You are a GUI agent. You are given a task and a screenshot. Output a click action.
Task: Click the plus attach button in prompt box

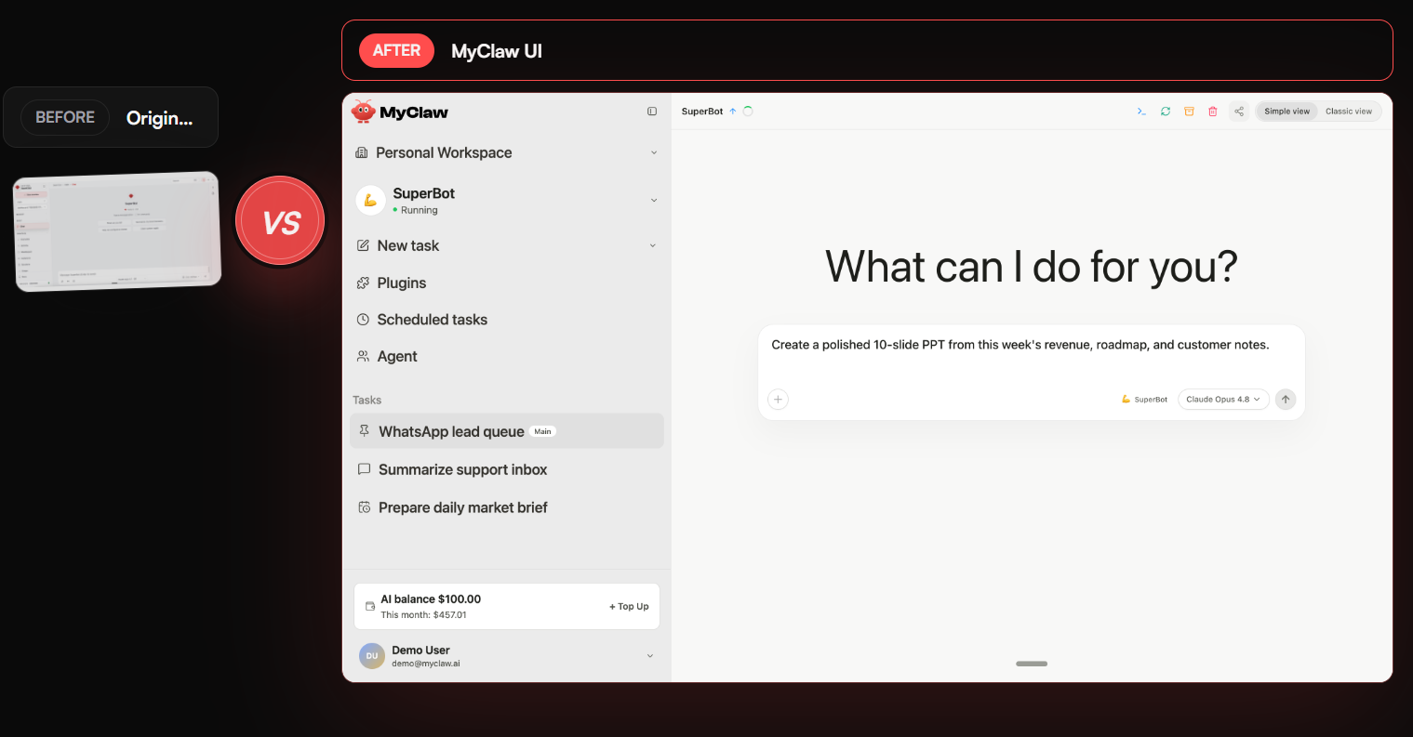click(x=778, y=400)
